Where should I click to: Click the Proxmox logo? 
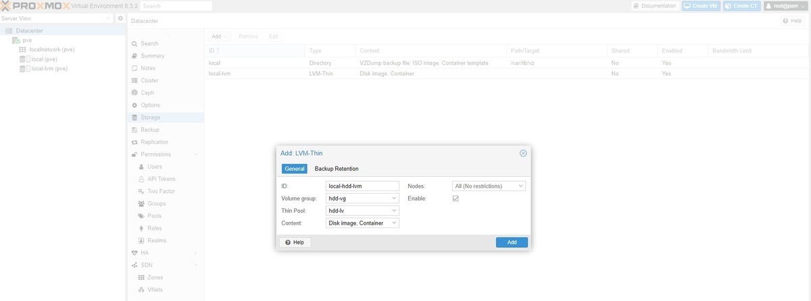pos(34,5)
